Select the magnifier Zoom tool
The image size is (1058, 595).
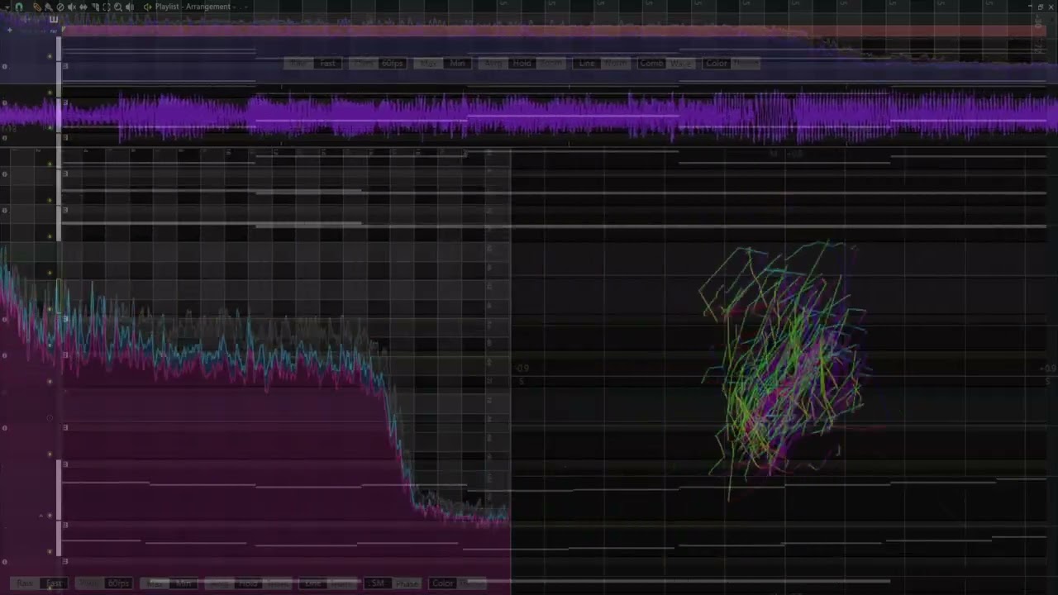pos(118,7)
